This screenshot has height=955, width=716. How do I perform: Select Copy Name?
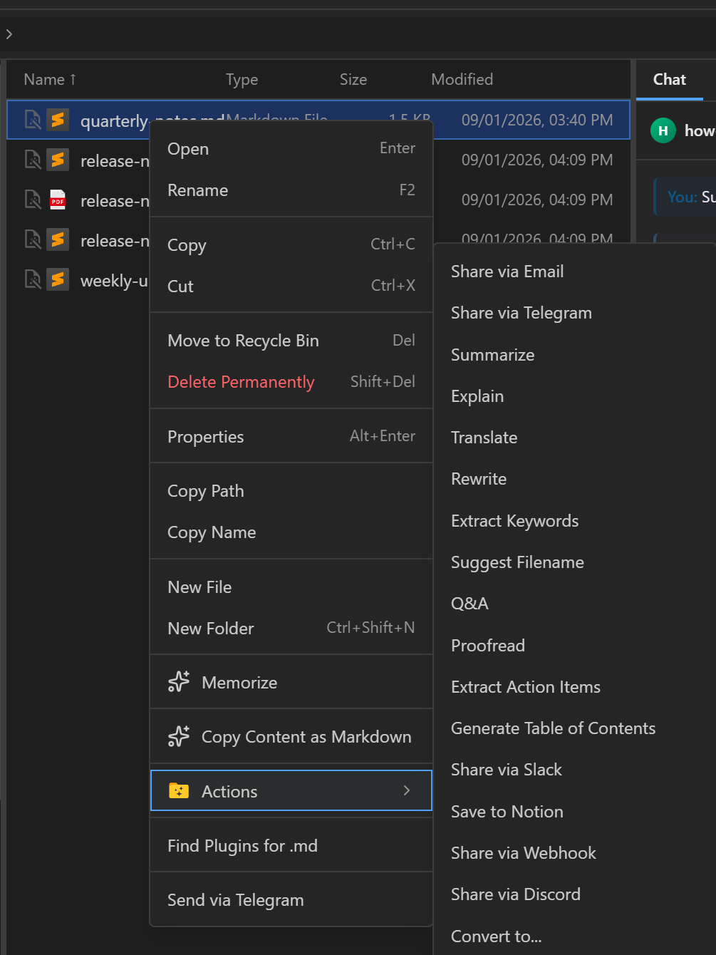pos(291,532)
